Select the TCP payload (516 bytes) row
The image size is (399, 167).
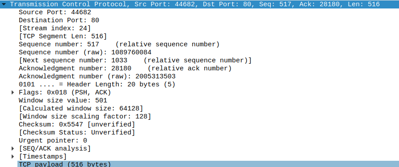[208, 164]
